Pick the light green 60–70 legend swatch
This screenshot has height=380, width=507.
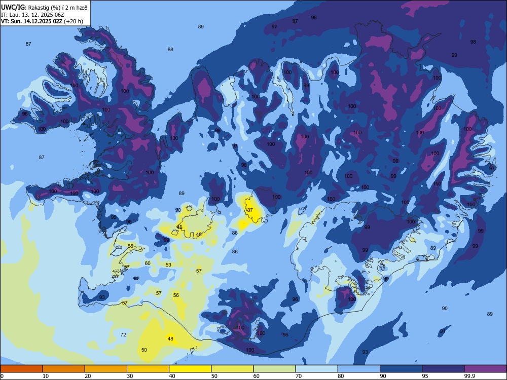274,369
